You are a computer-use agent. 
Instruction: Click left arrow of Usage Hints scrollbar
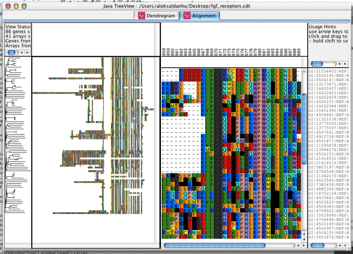click(x=339, y=64)
